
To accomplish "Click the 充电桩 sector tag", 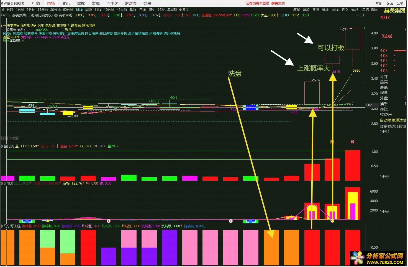I will pyautogui.click(x=61, y=26).
